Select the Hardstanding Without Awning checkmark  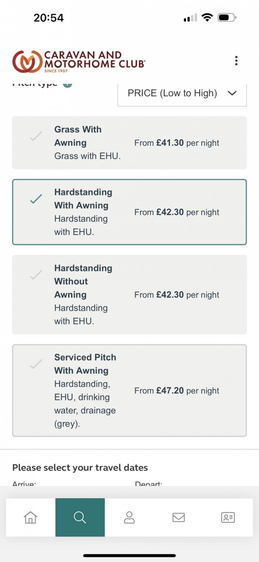(x=36, y=275)
